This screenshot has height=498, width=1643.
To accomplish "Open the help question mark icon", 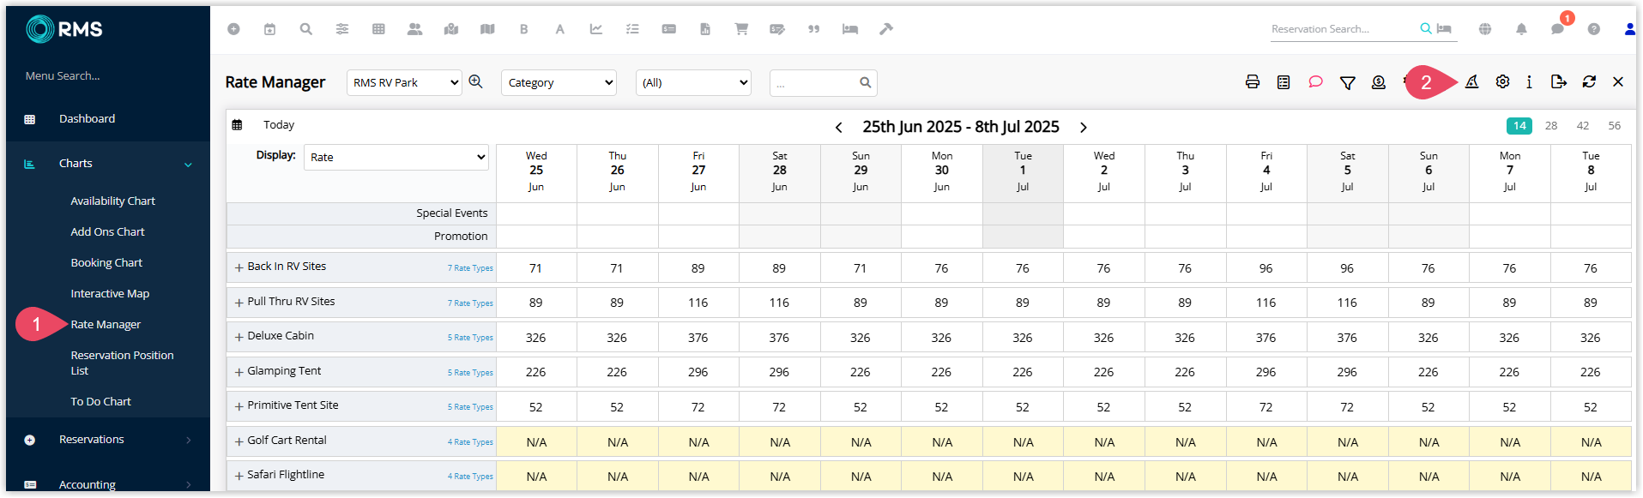I will 1593,29.
